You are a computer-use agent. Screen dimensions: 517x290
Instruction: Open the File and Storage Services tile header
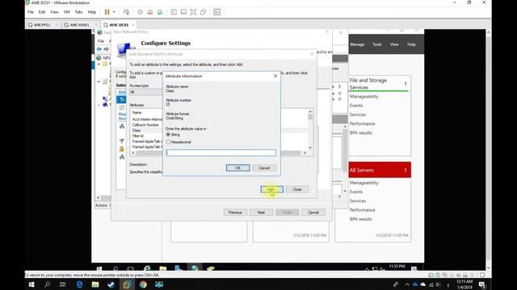(380, 84)
